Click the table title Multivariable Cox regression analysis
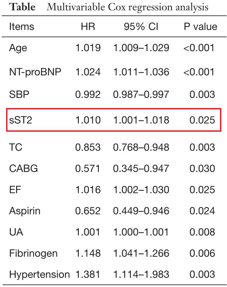 [x=127, y=7]
